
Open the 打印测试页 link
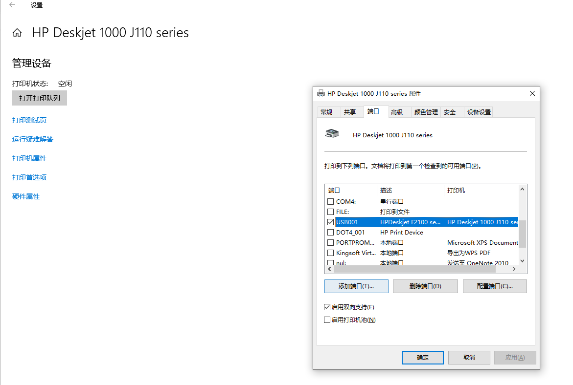(x=29, y=120)
